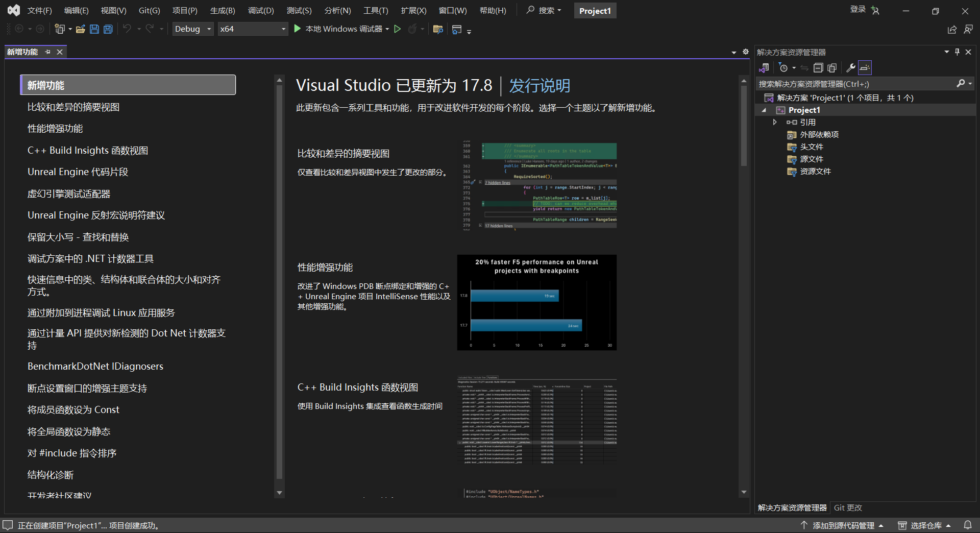Click the 发行说明 release notes link
Viewport: 980px width, 533px height.
coord(540,85)
